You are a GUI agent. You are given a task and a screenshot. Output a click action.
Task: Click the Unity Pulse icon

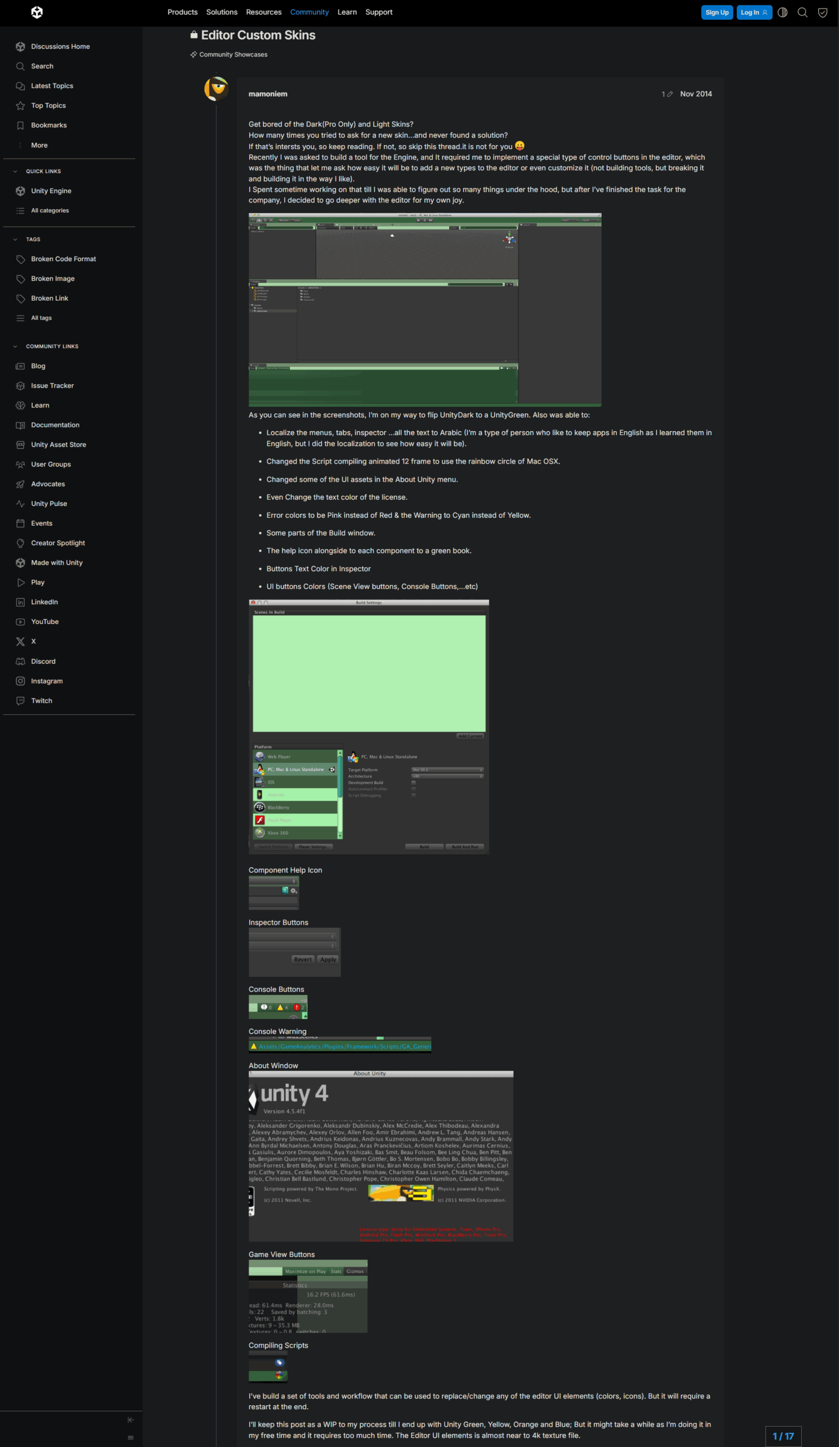click(x=21, y=504)
